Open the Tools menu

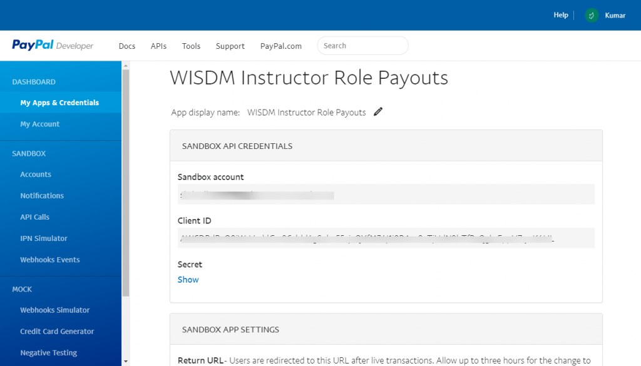(191, 46)
